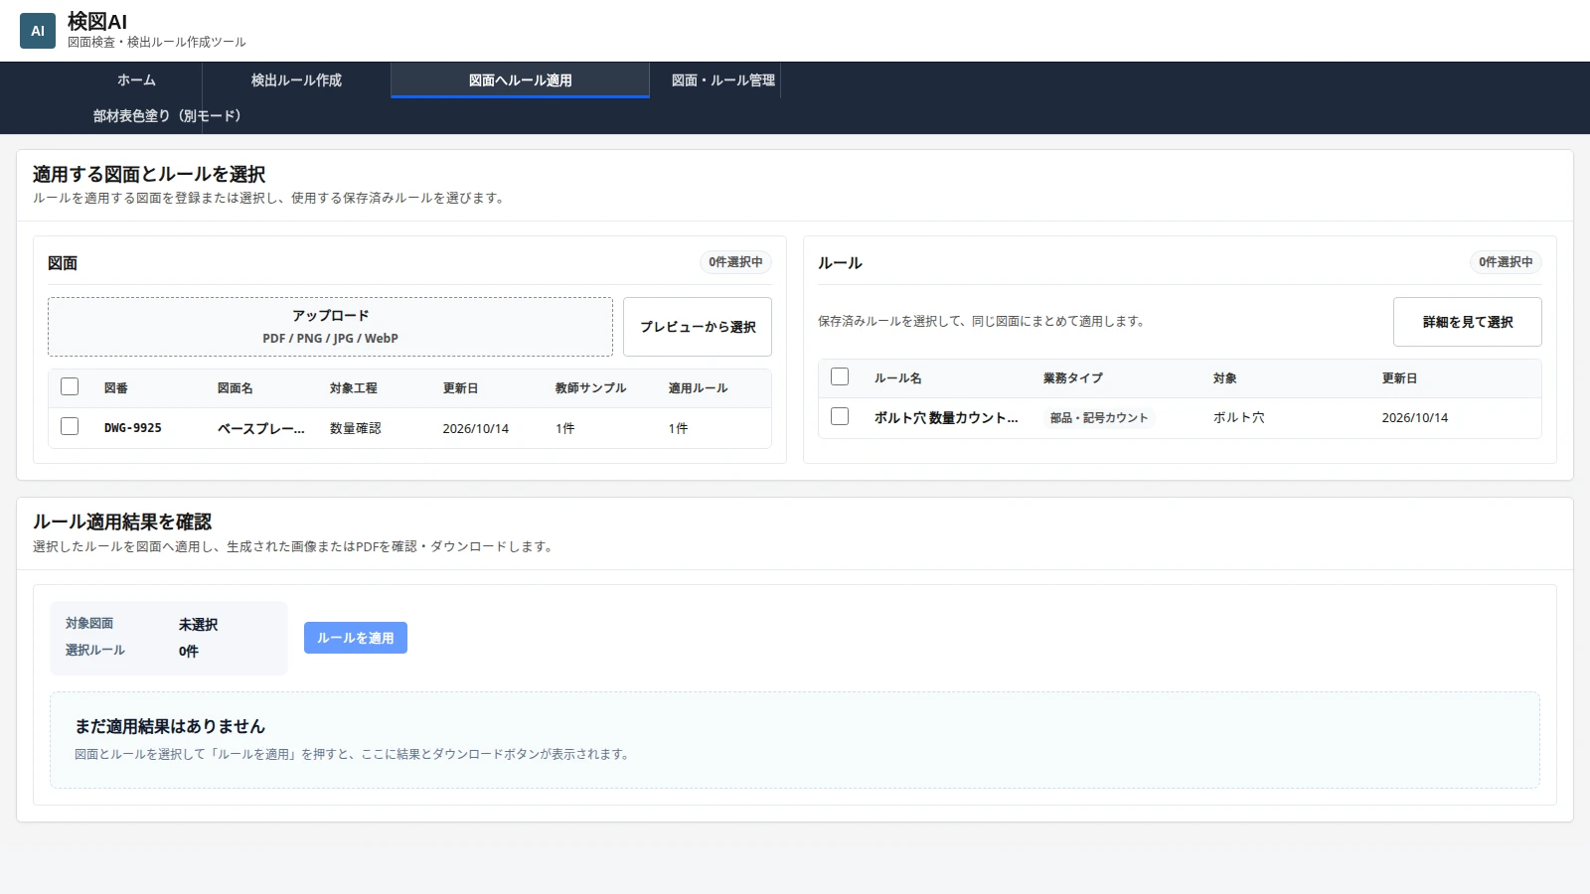Viewport: 1590px width, 894px height.
Task: Click the 数量確認 process cell
Action: point(356,428)
